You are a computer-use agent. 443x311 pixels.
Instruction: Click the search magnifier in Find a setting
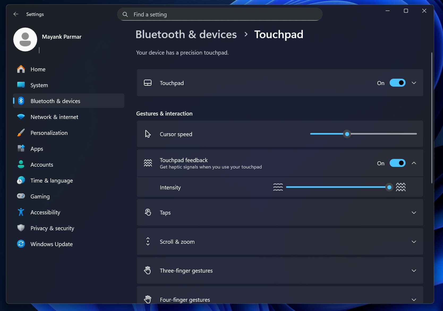point(125,14)
